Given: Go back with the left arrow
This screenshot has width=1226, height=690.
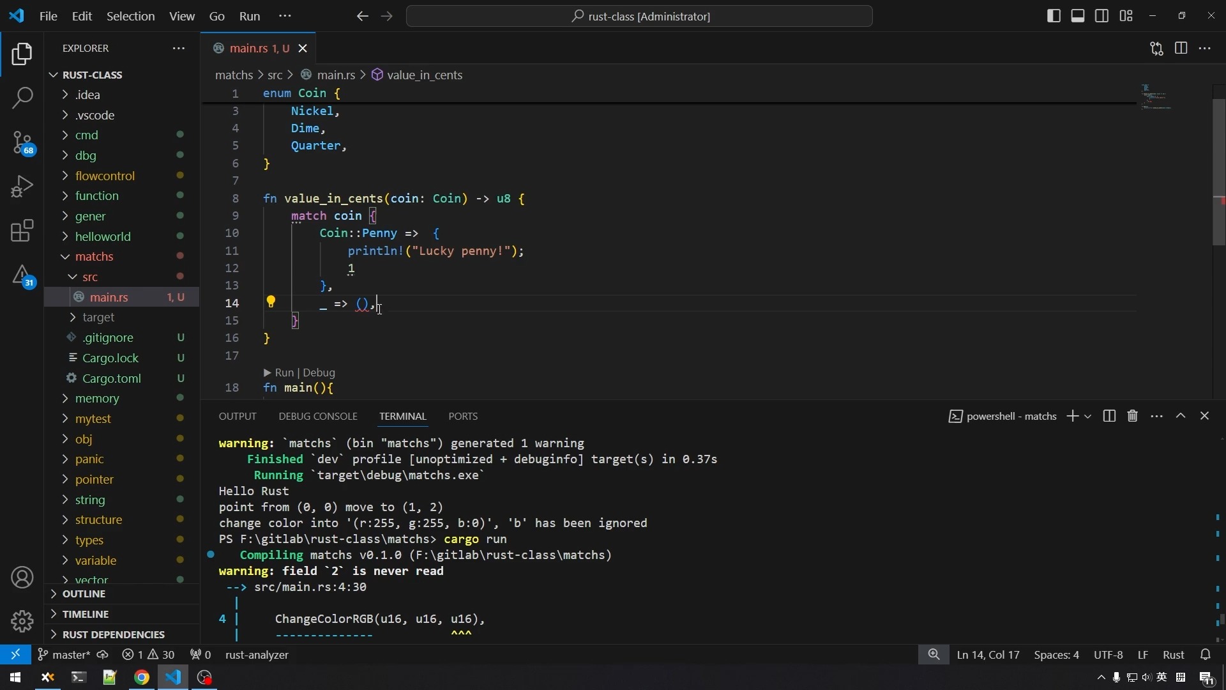Looking at the screenshot, I should [x=362, y=17].
